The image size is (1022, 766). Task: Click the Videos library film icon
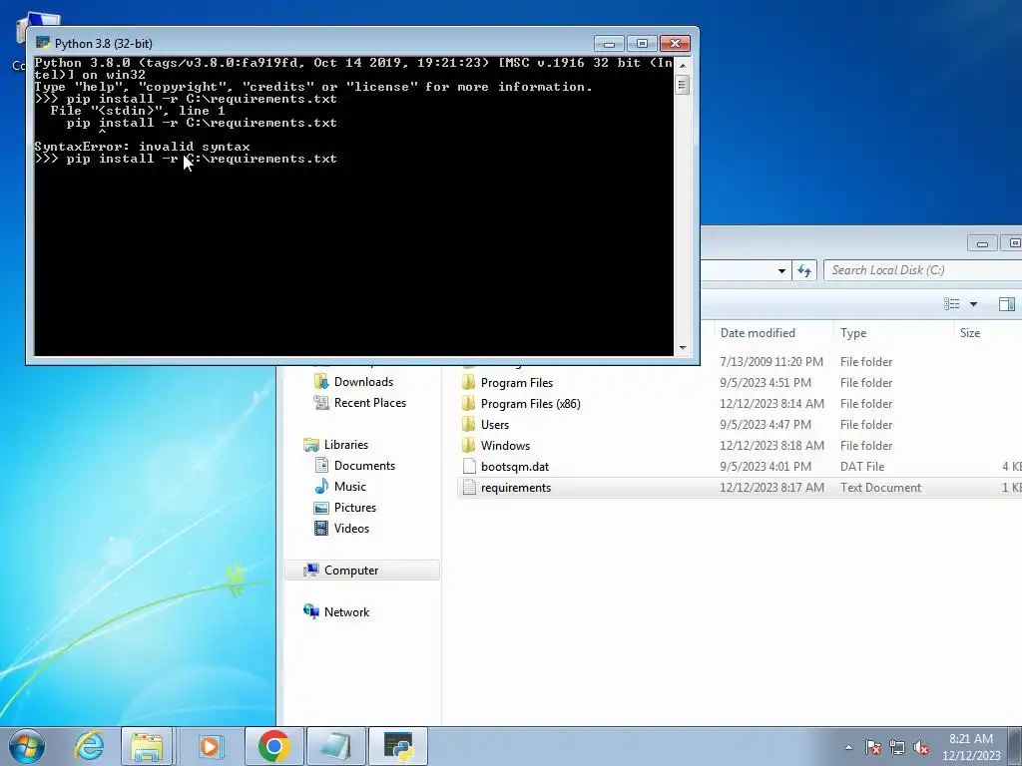[x=320, y=528]
